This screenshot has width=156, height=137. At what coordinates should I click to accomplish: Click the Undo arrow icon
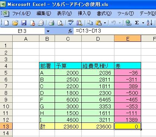(114, 23)
